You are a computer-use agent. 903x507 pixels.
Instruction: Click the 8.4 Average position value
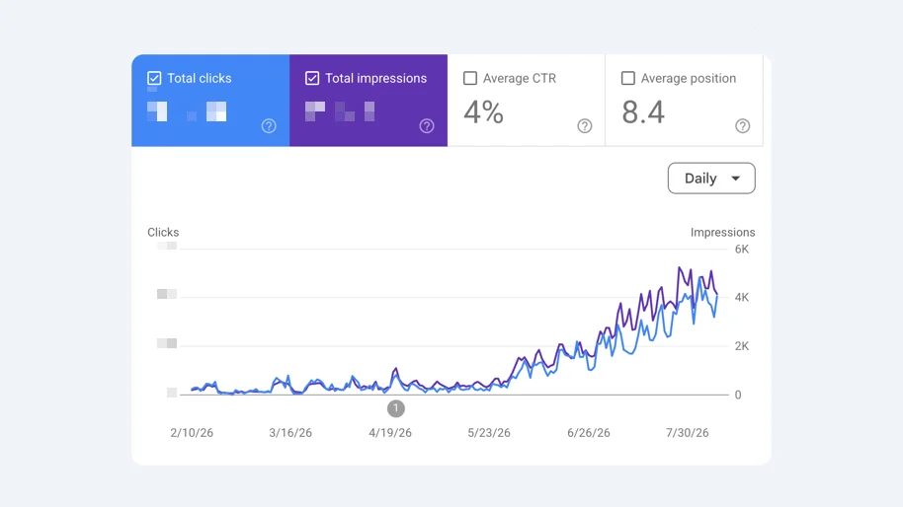643,112
